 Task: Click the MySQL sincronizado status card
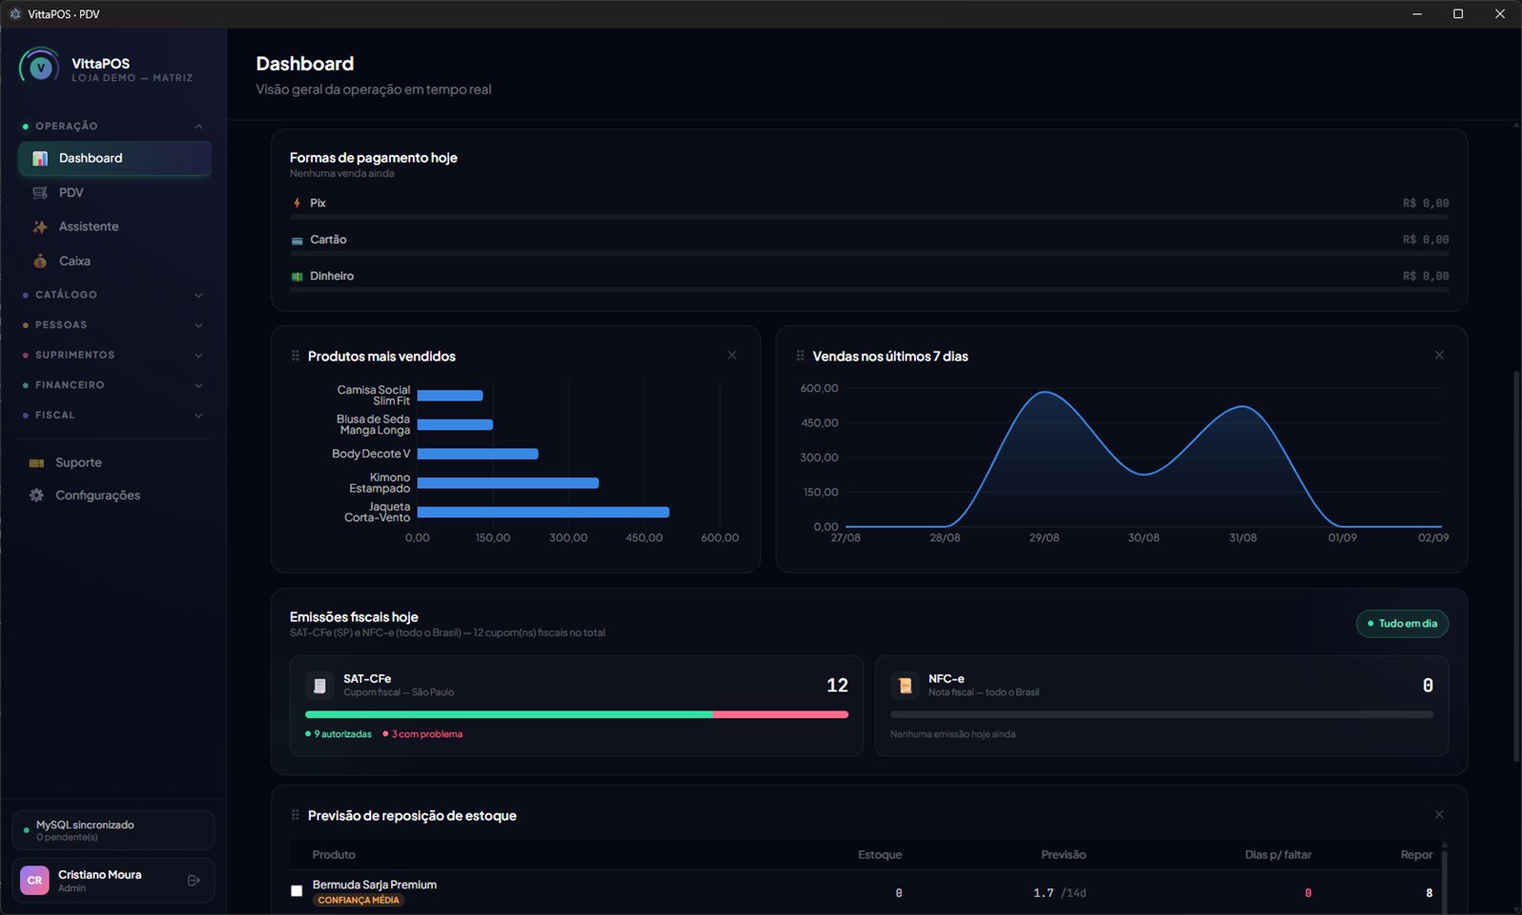[113, 830]
